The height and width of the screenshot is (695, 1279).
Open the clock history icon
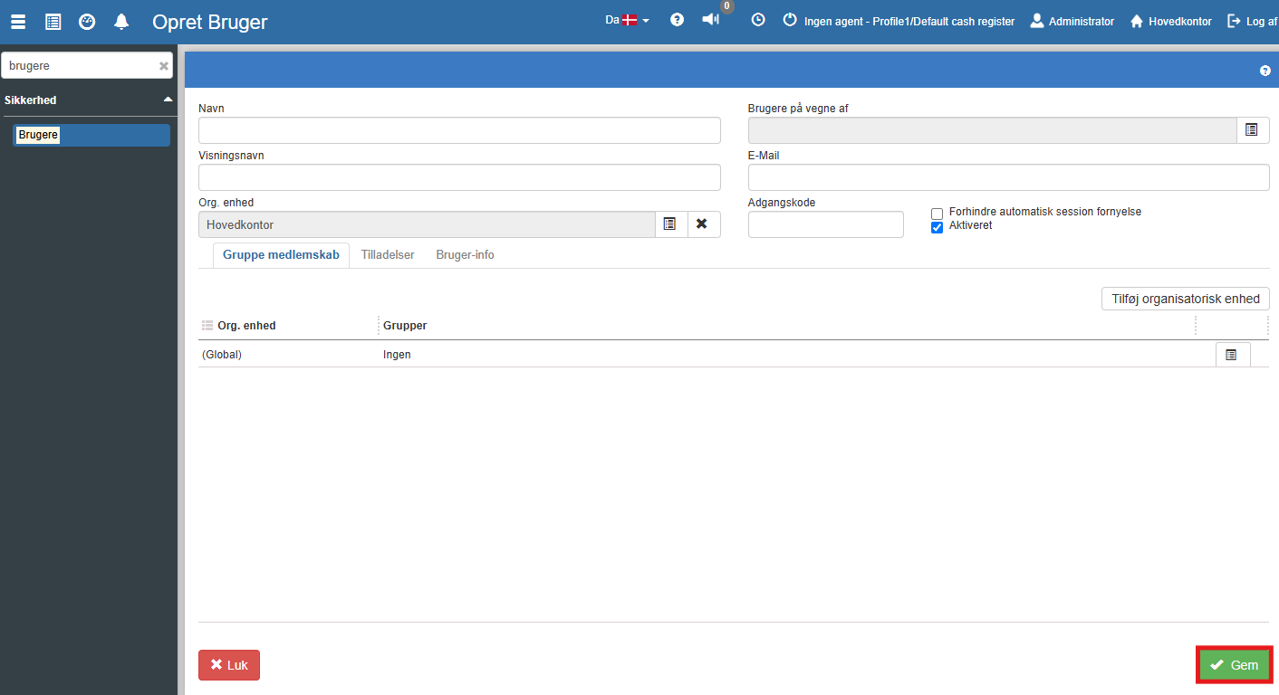click(758, 20)
